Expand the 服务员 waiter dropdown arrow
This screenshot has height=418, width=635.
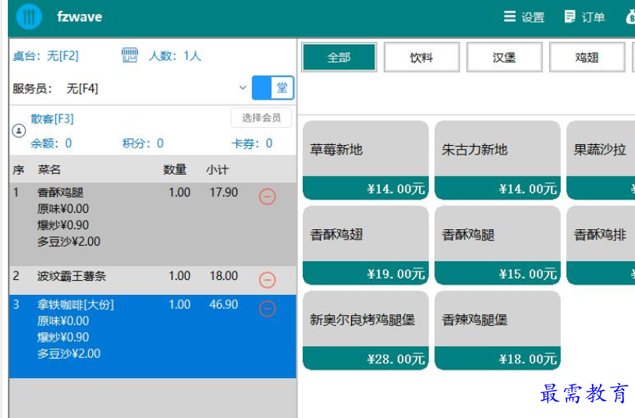tap(243, 87)
